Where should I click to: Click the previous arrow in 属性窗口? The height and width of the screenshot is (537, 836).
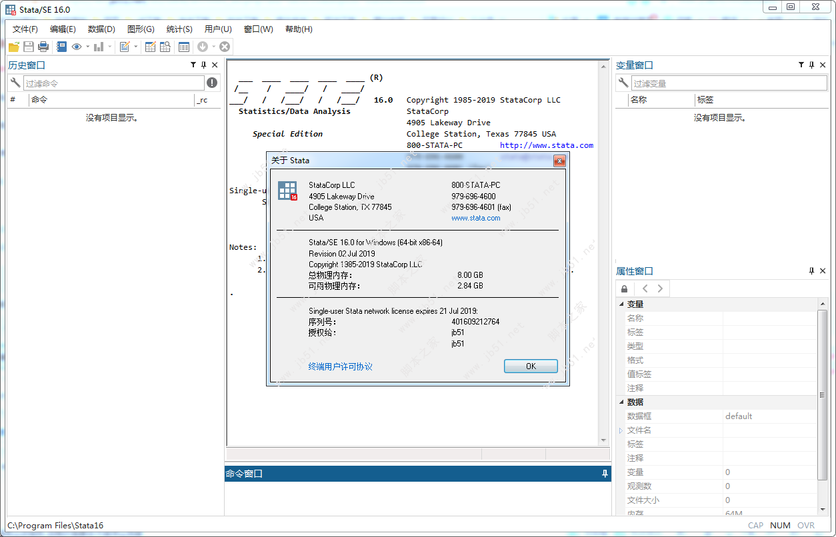pos(645,288)
